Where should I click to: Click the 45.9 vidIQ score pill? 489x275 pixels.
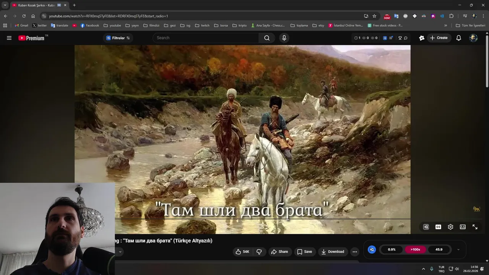tap(439, 249)
